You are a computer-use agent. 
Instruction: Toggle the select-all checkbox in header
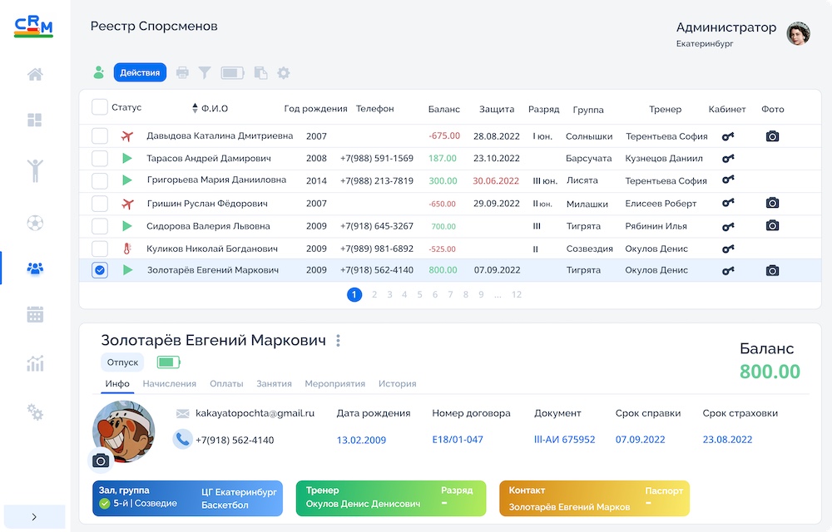coord(100,107)
